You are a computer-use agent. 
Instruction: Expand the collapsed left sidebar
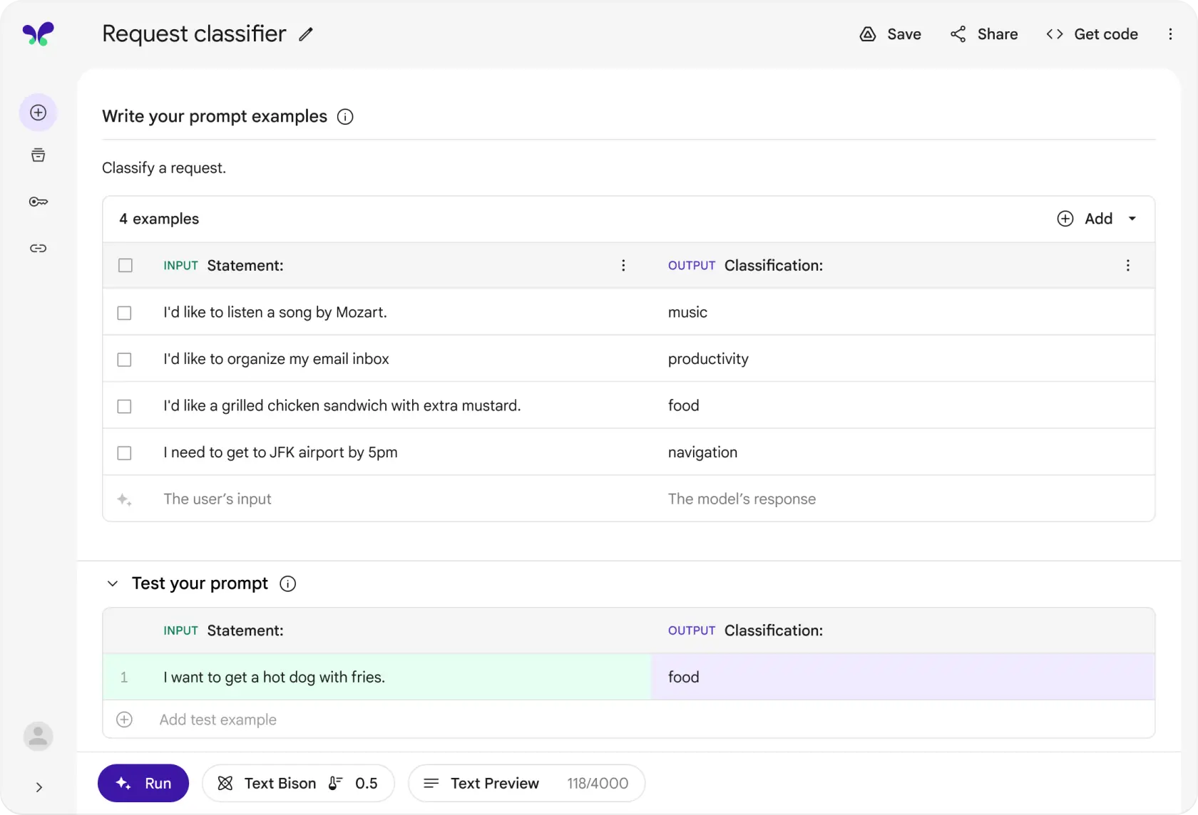pos(38,787)
